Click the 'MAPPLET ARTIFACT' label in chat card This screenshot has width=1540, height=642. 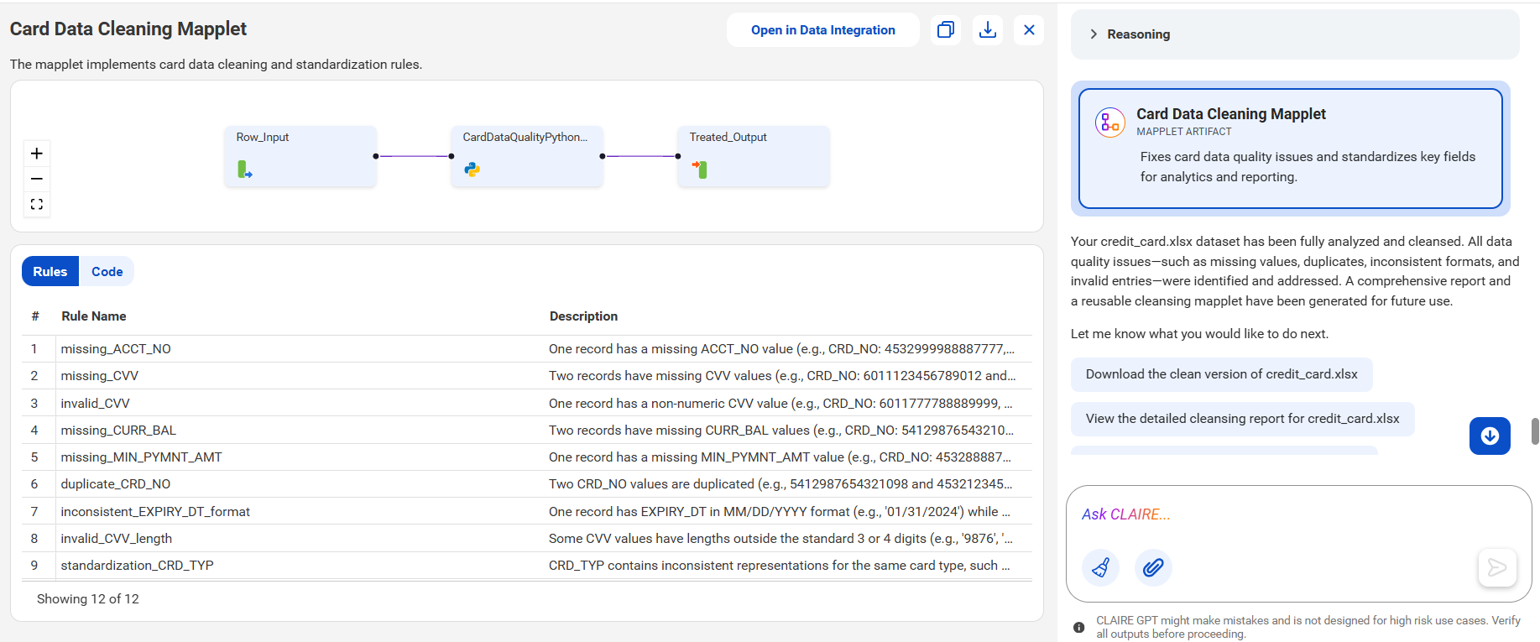(x=1184, y=132)
